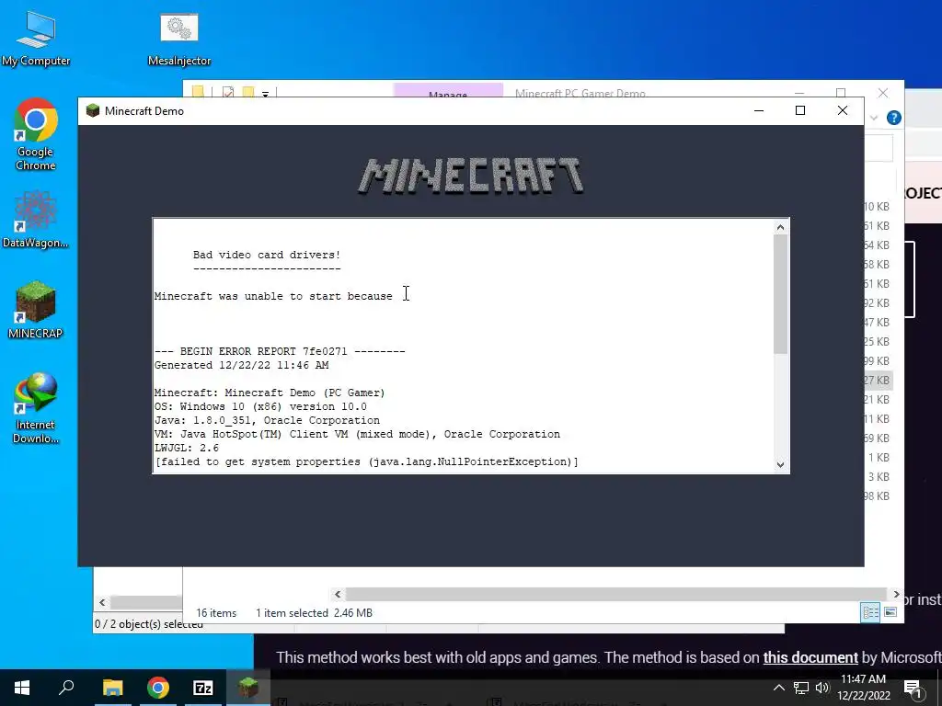Follow the "this document" link
Screen dimensions: 942x706
(x=810, y=657)
